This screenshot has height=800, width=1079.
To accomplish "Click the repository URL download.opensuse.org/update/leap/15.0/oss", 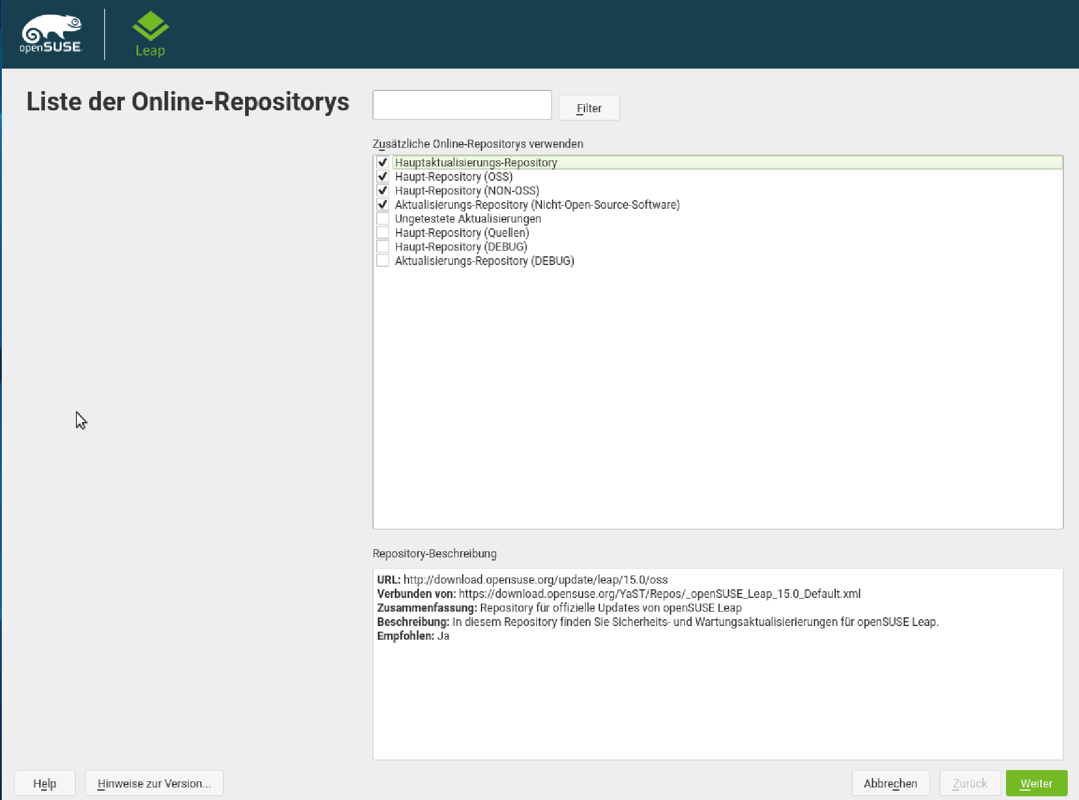I will tap(536, 579).
